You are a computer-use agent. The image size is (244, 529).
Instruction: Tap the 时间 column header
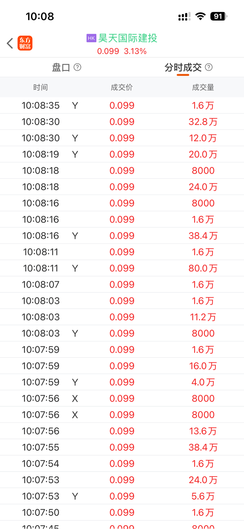pyautogui.click(x=40, y=87)
